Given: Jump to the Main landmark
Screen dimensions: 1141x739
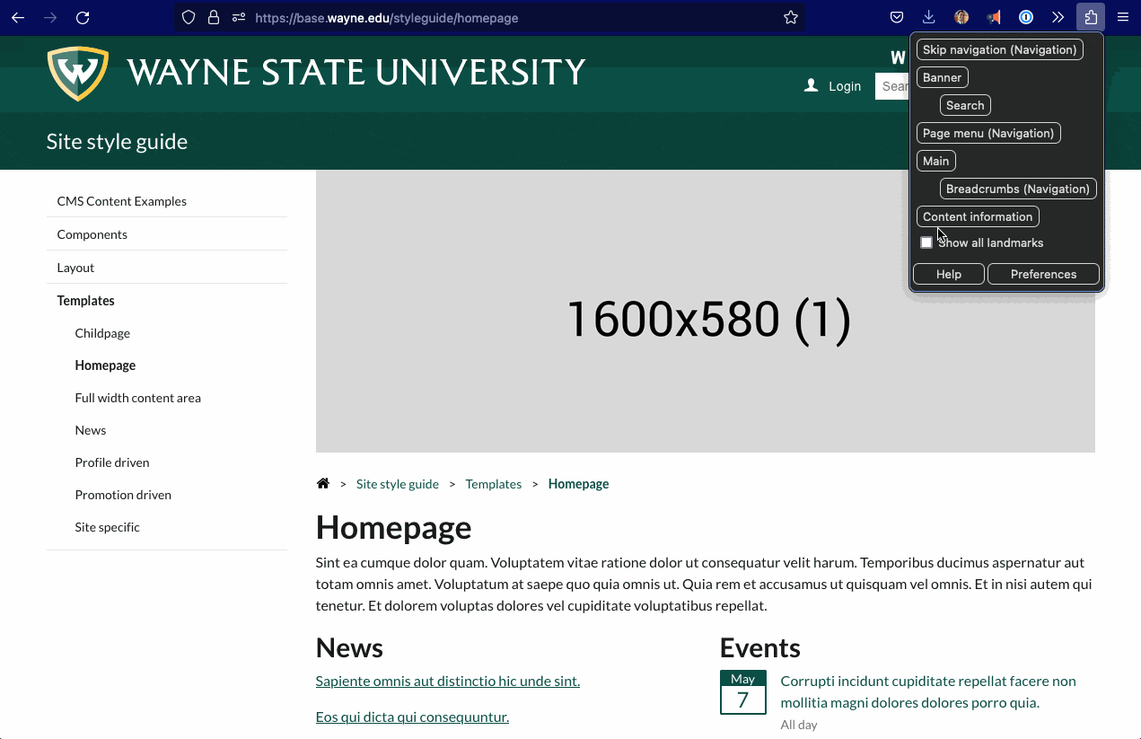Looking at the screenshot, I should pyautogui.click(x=935, y=161).
